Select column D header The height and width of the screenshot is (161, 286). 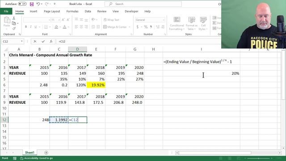pos(77,49)
